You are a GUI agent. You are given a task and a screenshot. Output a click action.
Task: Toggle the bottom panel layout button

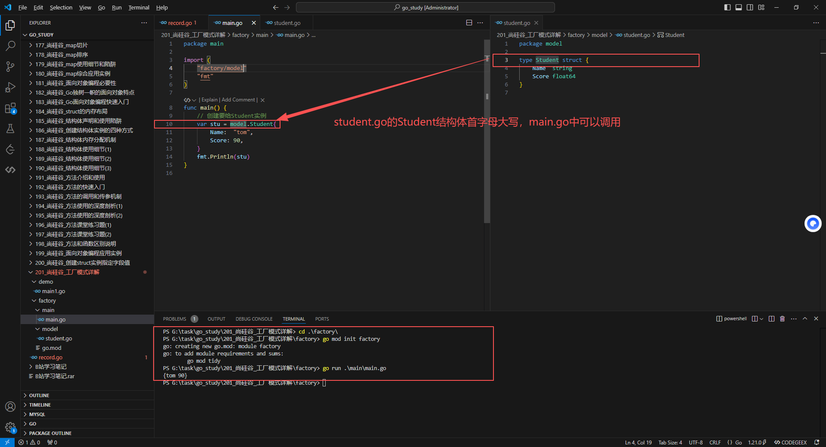pos(739,7)
